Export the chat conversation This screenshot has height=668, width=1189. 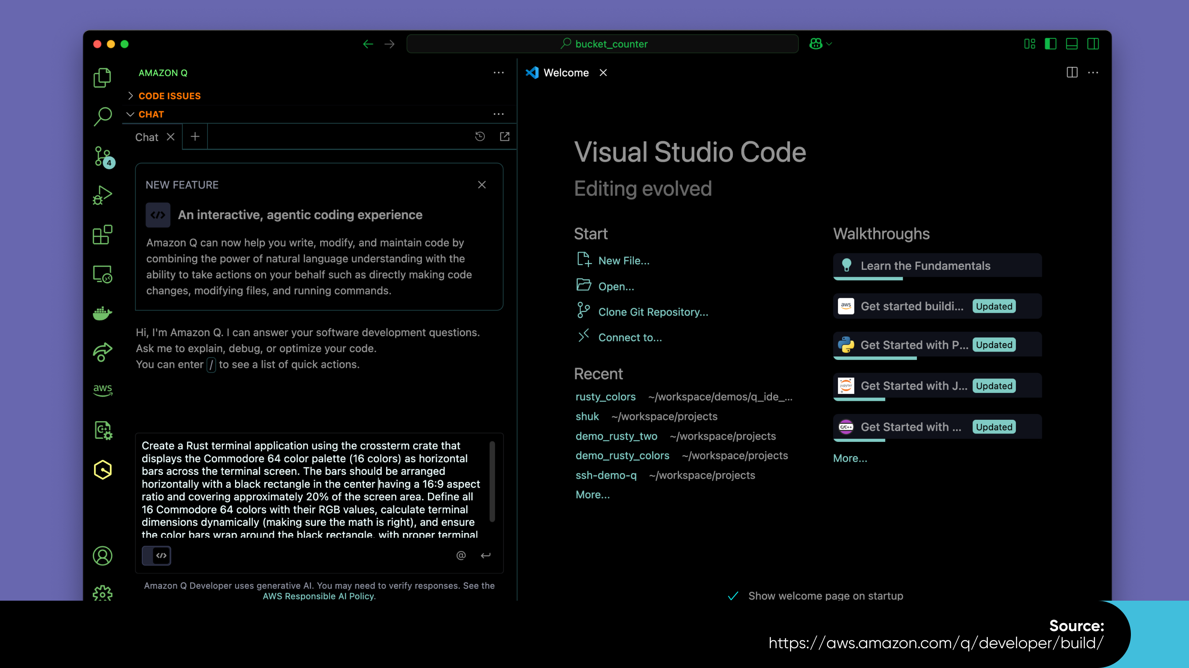click(x=505, y=136)
